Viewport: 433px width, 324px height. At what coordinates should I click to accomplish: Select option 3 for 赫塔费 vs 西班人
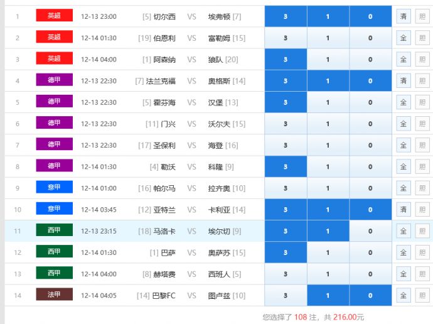(x=285, y=274)
